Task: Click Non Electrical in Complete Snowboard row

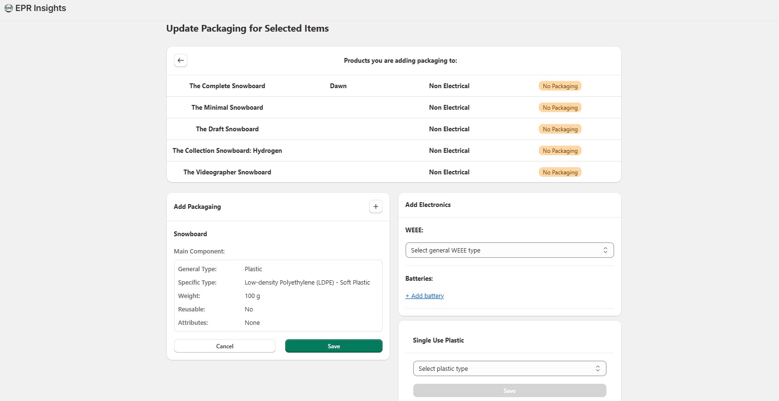Action: 449,86
